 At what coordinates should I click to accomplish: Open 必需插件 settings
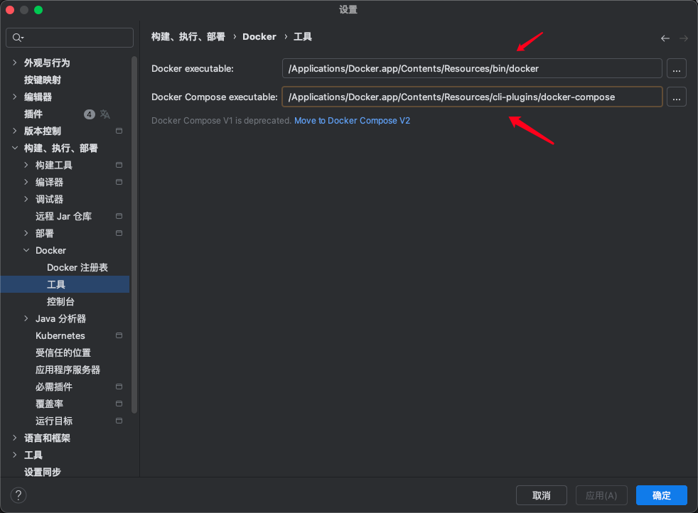tap(54, 387)
